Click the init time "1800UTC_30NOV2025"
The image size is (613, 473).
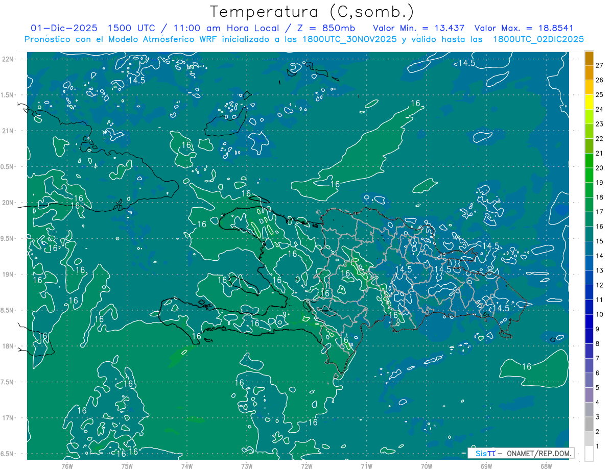pyautogui.click(x=350, y=39)
